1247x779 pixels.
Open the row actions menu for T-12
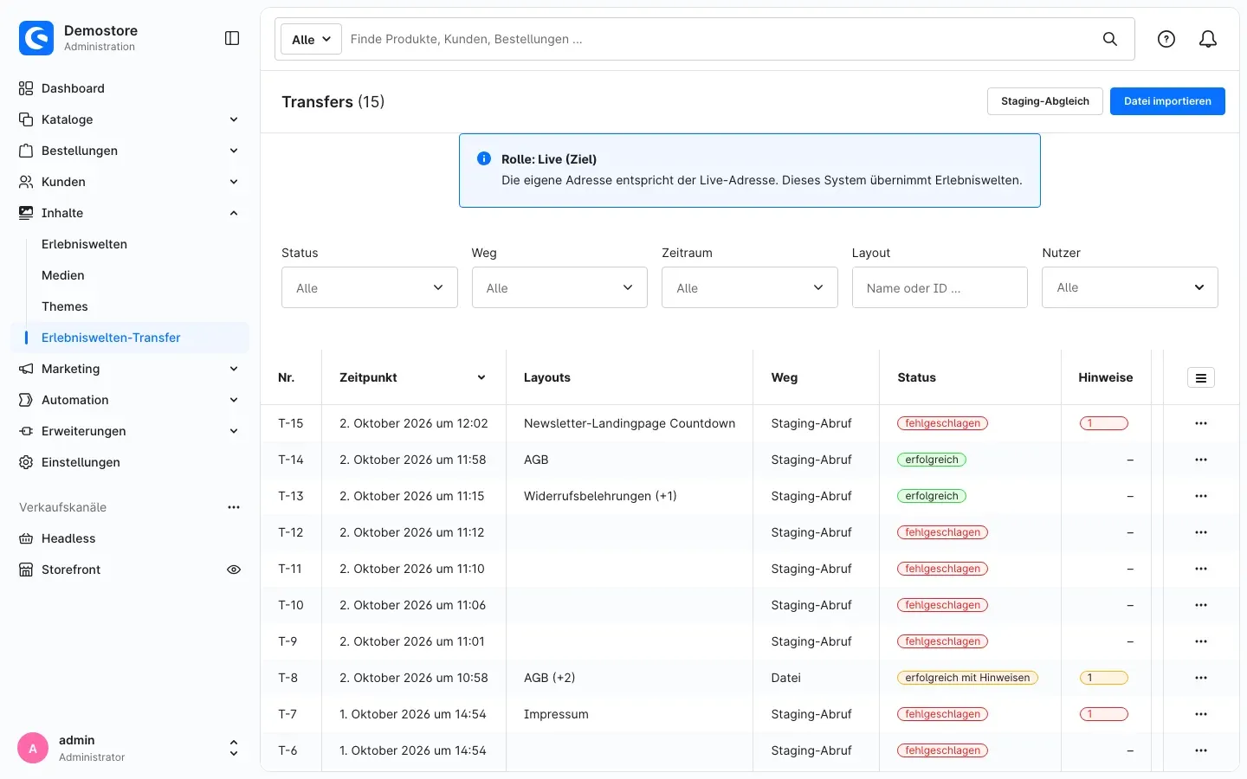(1201, 532)
